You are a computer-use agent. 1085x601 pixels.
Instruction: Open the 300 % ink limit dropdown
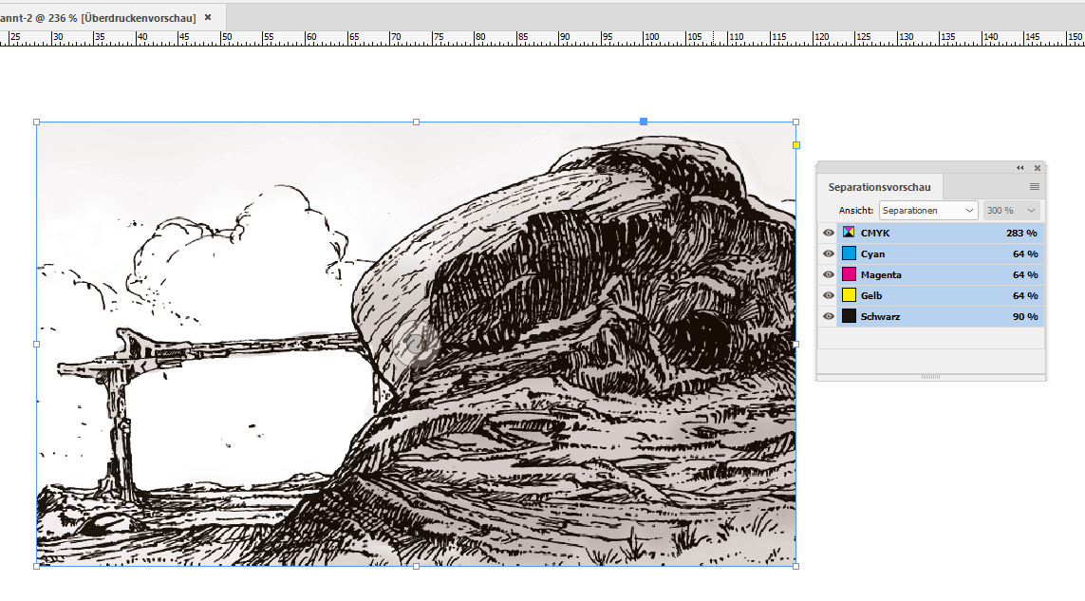1010,210
